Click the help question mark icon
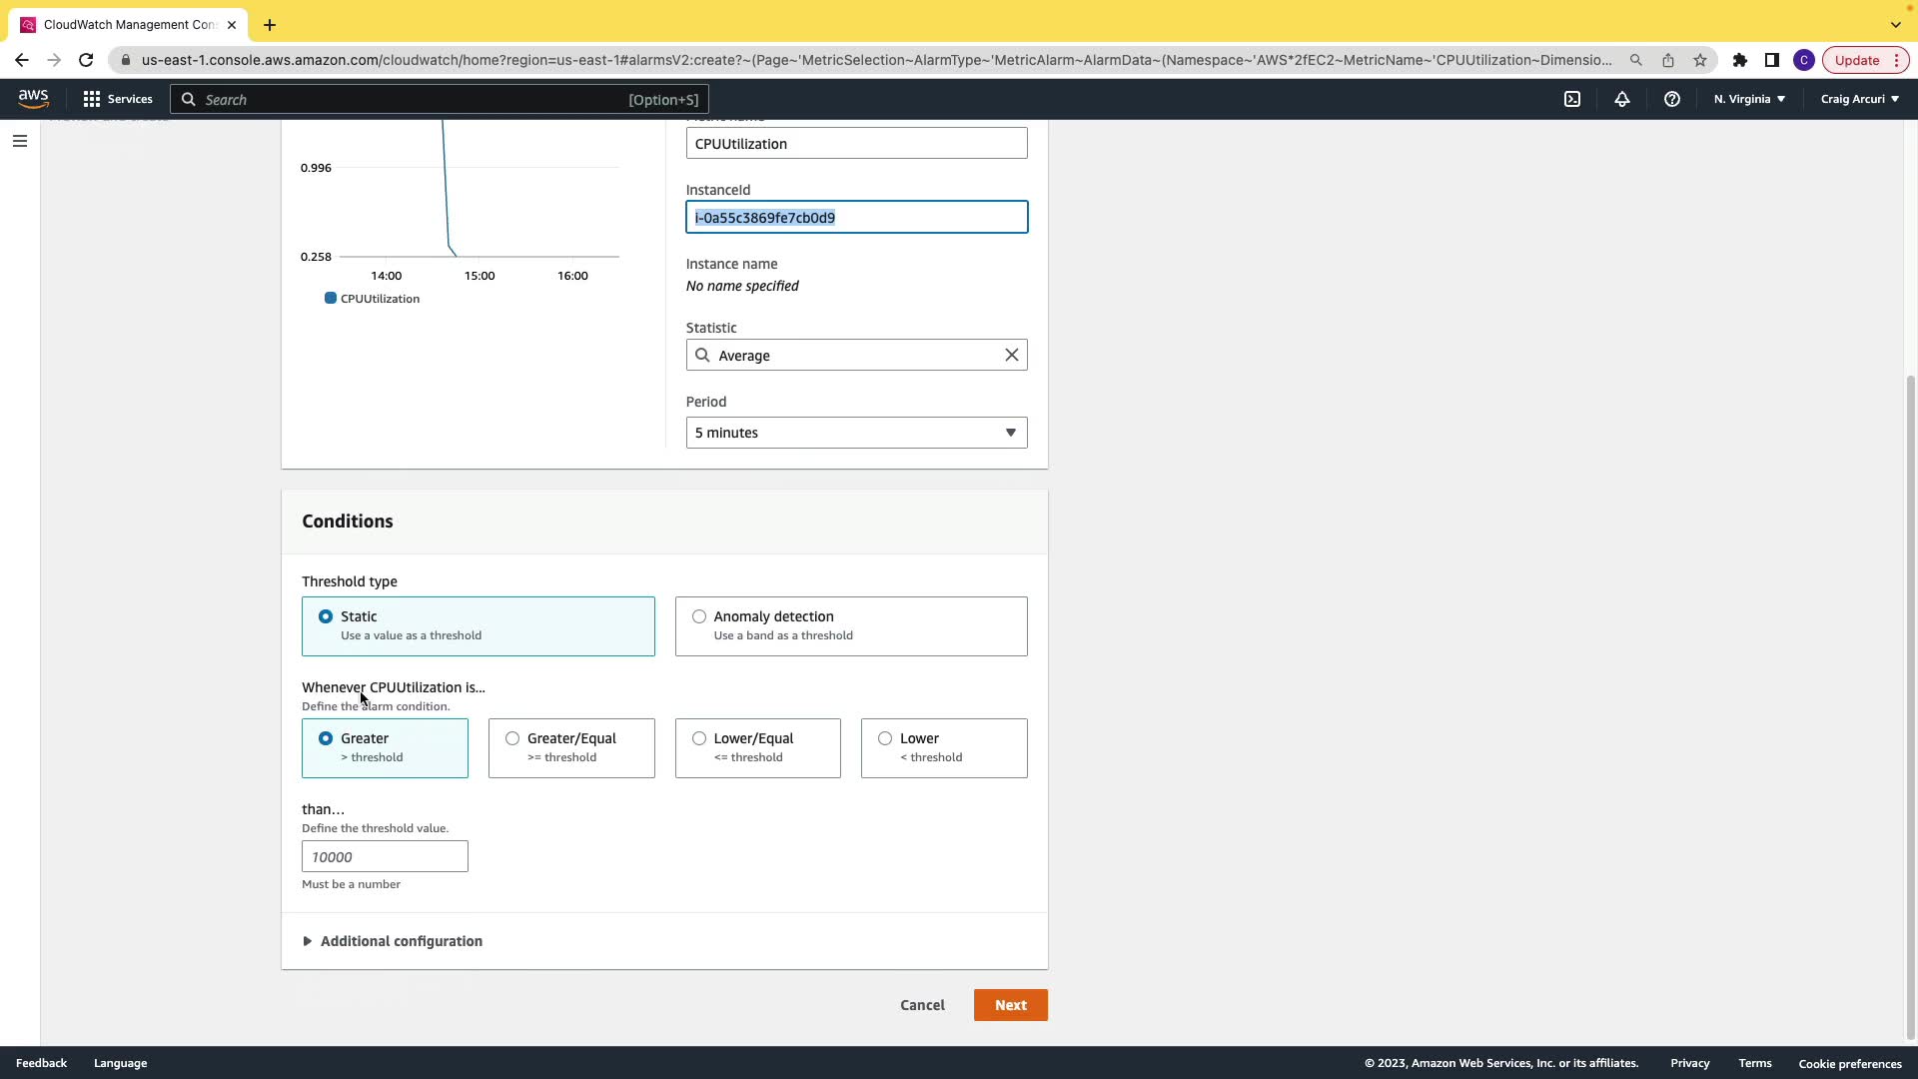Viewport: 1918px width, 1079px height. pyautogui.click(x=1671, y=99)
